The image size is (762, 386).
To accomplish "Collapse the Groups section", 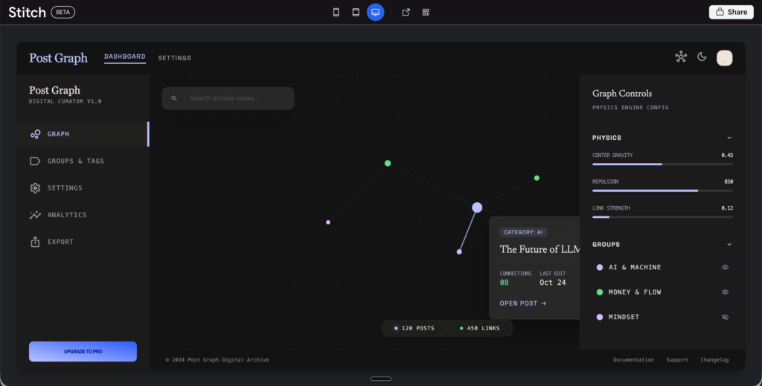I will 729,245.
